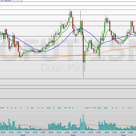The image size is (136, 136).
Task: Click the first green dot in the indicator row
Action: pos(1,108)
